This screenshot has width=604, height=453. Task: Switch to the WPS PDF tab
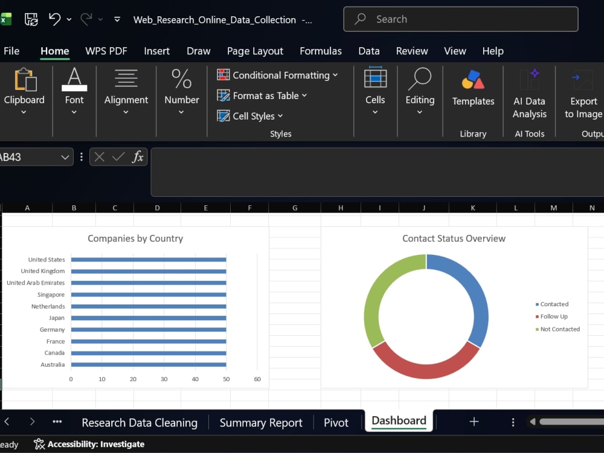(x=106, y=51)
